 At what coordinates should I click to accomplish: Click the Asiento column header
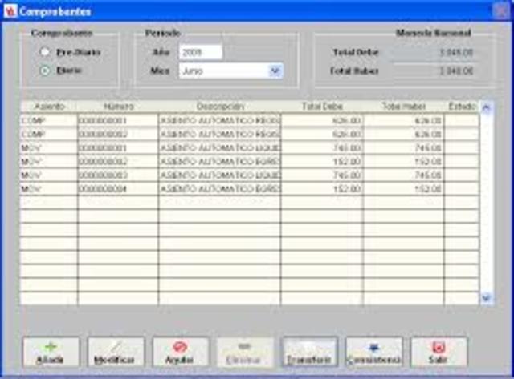point(49,107)
